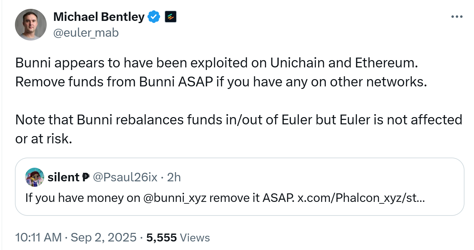Viewport: 474px width, 250px height.
Task: Open the three-dot more options menu
Action: [x=457, y=16]
